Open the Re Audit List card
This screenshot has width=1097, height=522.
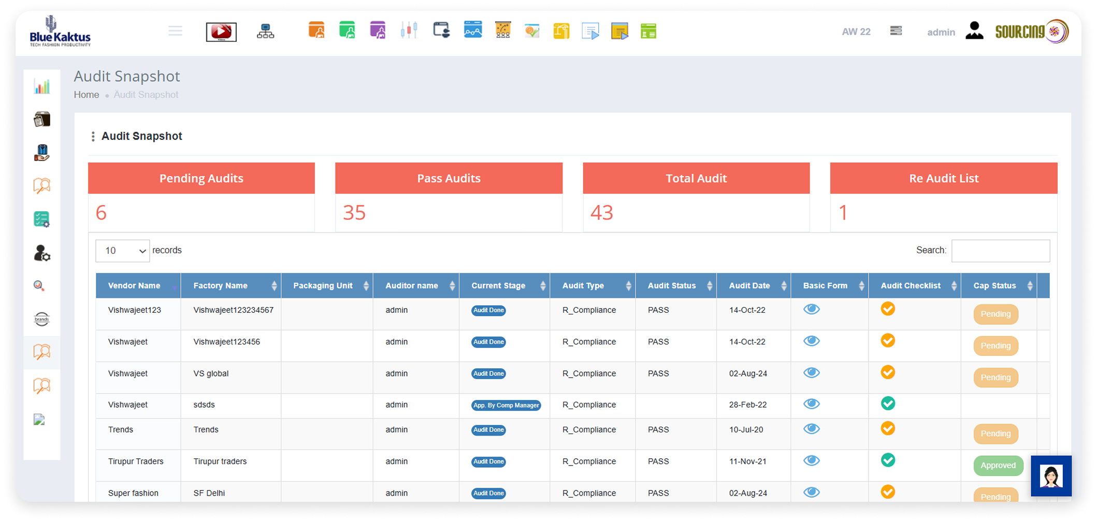[x=943, y=179]
